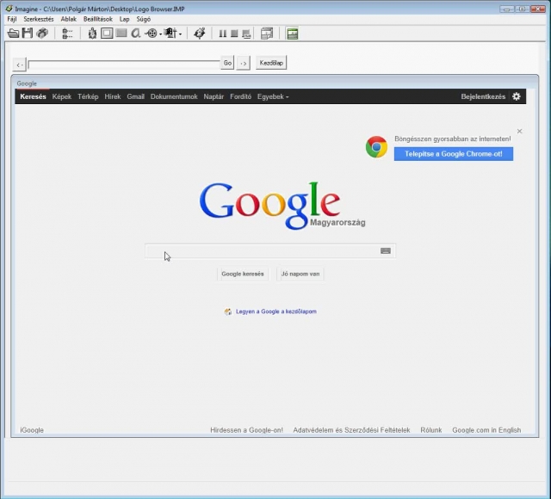Open the iGoogle footer link

pos(32,430)
